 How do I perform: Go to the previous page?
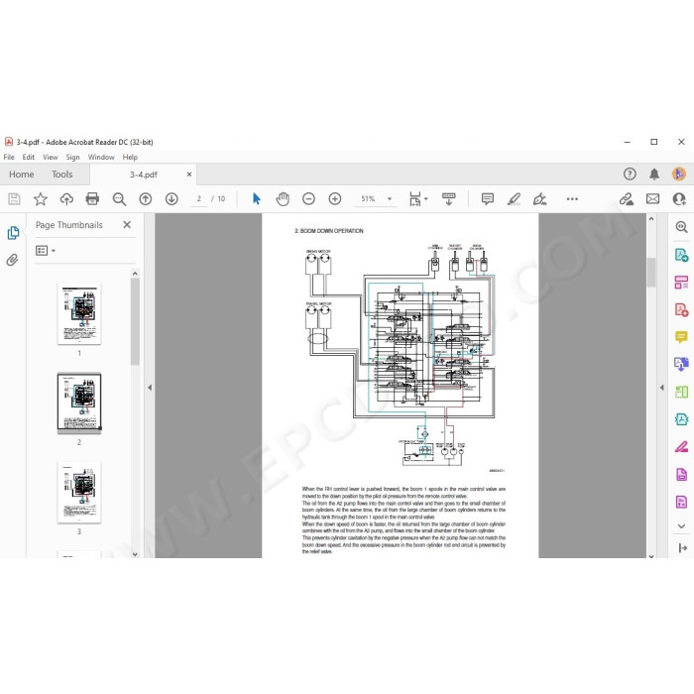[145, 198]
